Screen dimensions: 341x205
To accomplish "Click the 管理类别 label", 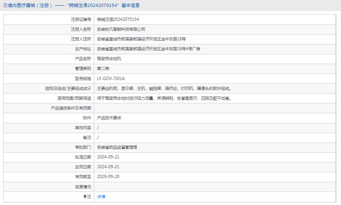I will pos(83,68).
